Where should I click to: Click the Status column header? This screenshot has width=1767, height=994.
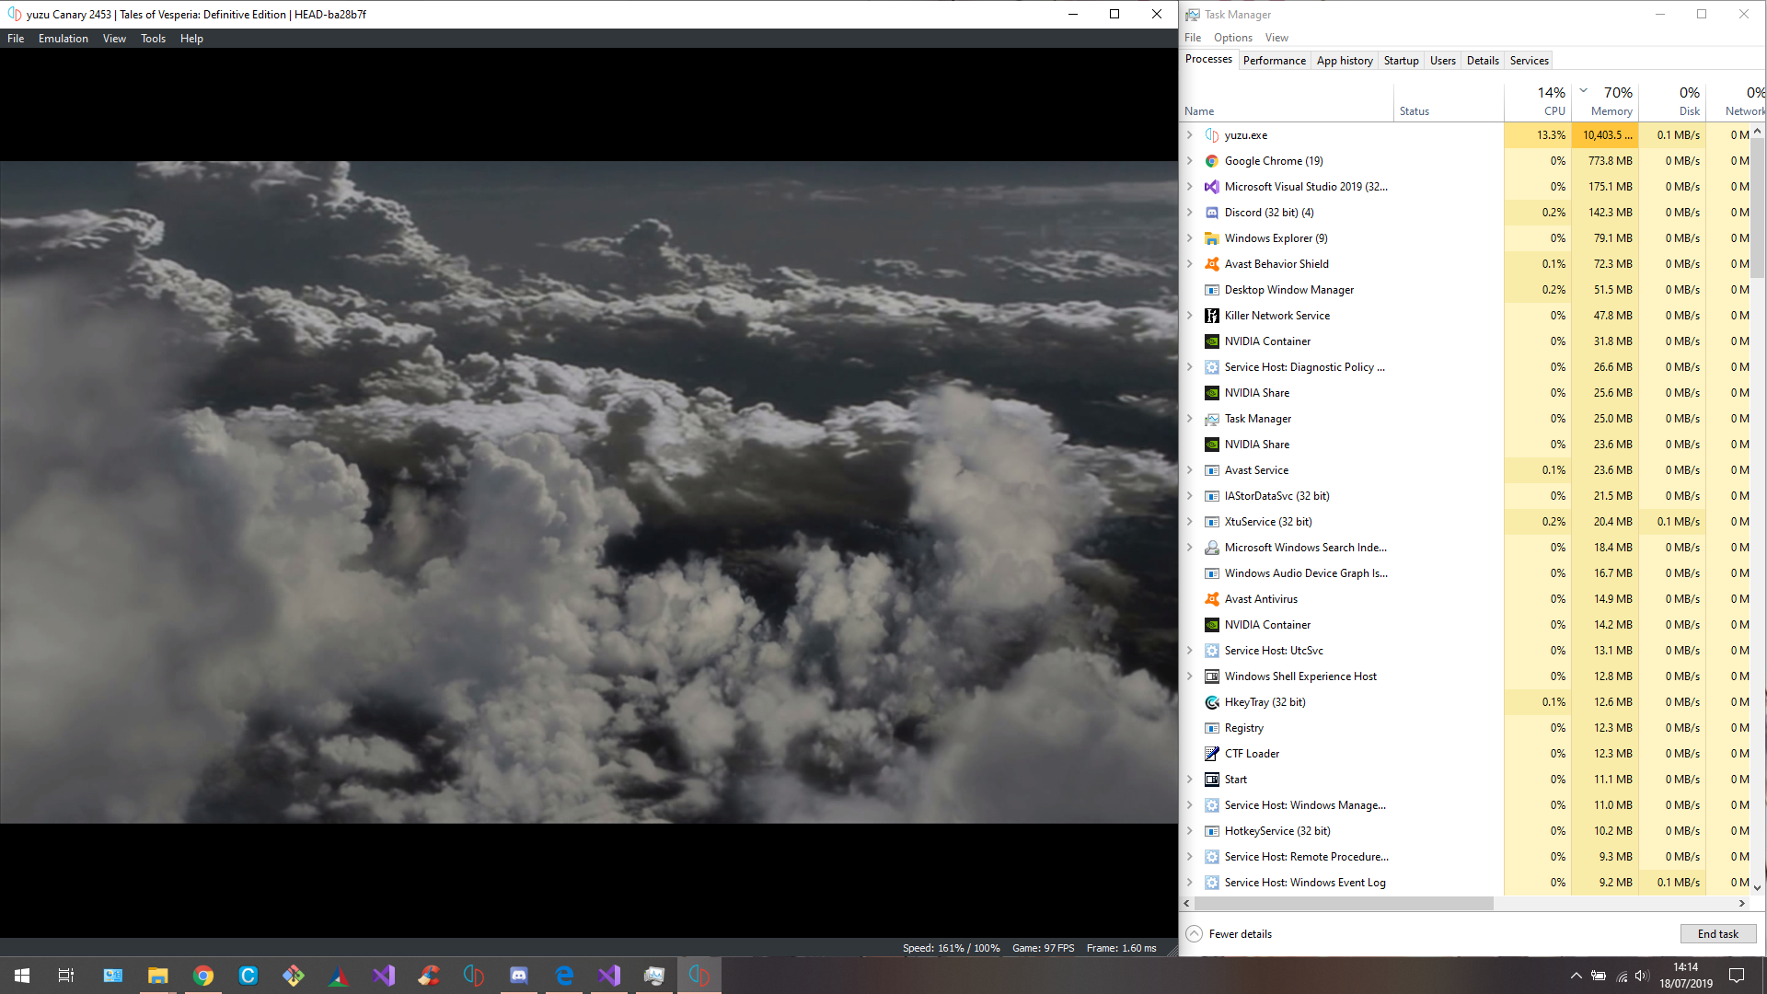(x=1449, y=101)
